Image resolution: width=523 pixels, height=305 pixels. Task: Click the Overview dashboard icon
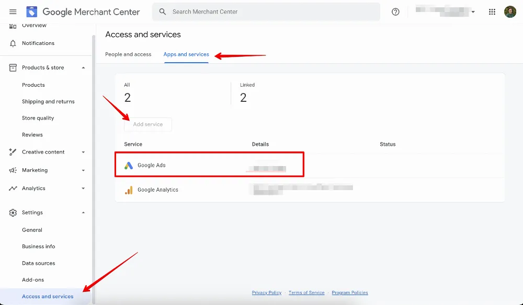13,26
